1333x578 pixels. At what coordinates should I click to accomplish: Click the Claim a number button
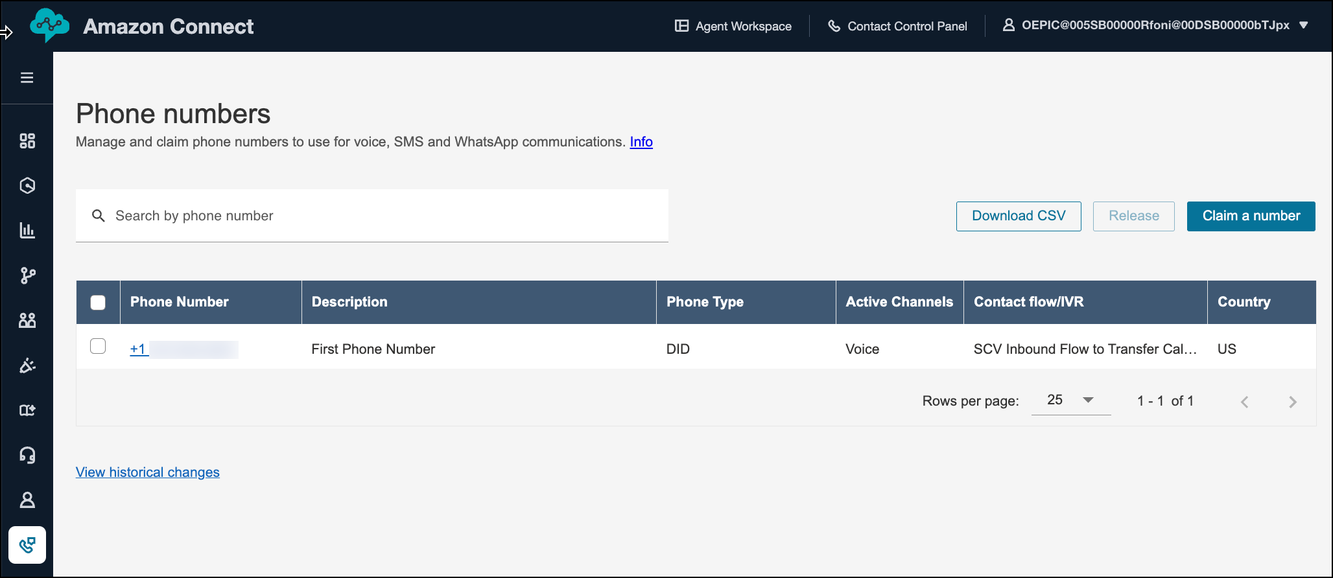[1251, 216]
